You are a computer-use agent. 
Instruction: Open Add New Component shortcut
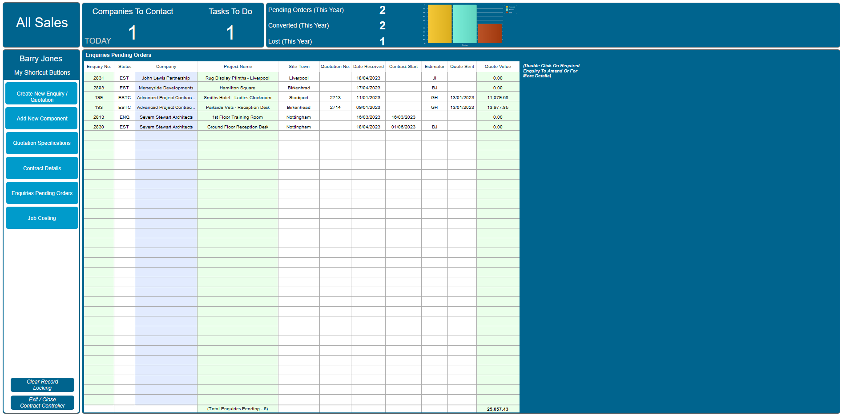click(x=42, y=119)
